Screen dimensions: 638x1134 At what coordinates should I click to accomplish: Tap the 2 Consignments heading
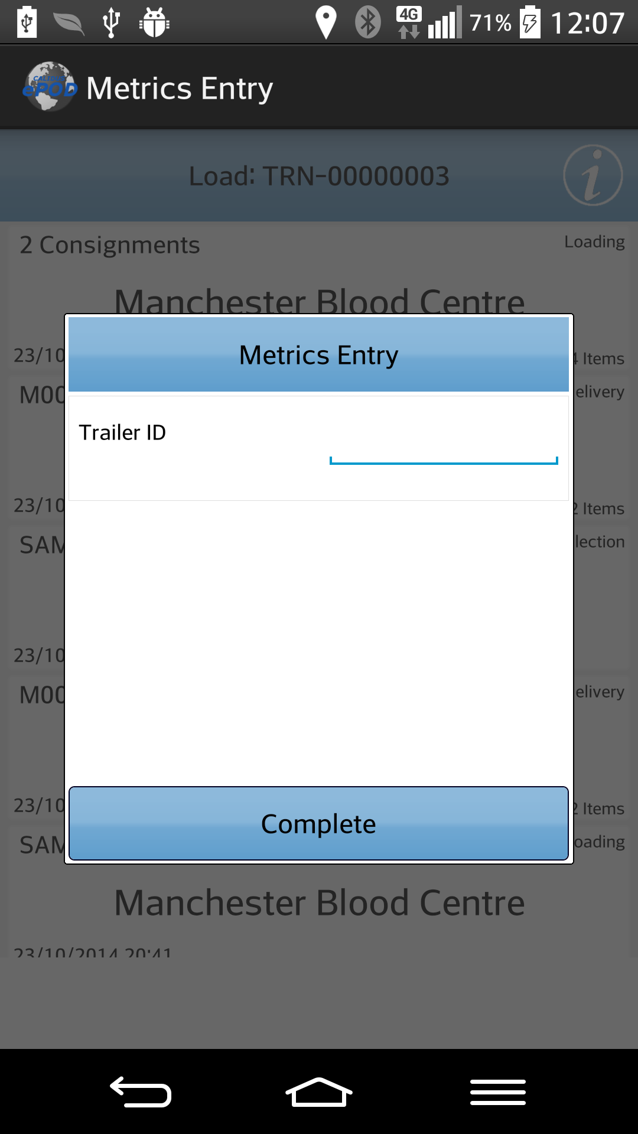(110, 245)
